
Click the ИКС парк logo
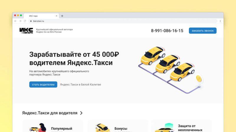pyautogui.click(x=26, y=31)
